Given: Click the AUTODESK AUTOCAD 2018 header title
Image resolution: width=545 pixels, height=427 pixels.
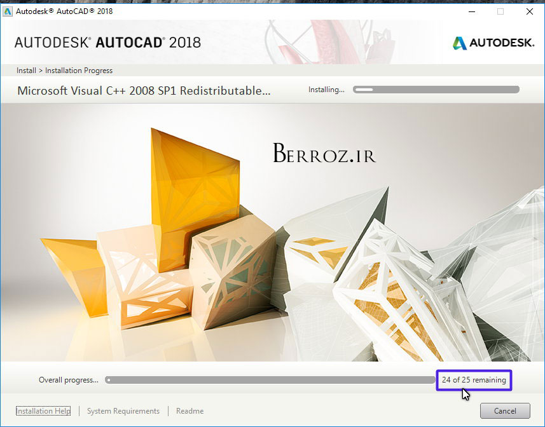Looking at the screenshot, I should (x=107, y=43).
